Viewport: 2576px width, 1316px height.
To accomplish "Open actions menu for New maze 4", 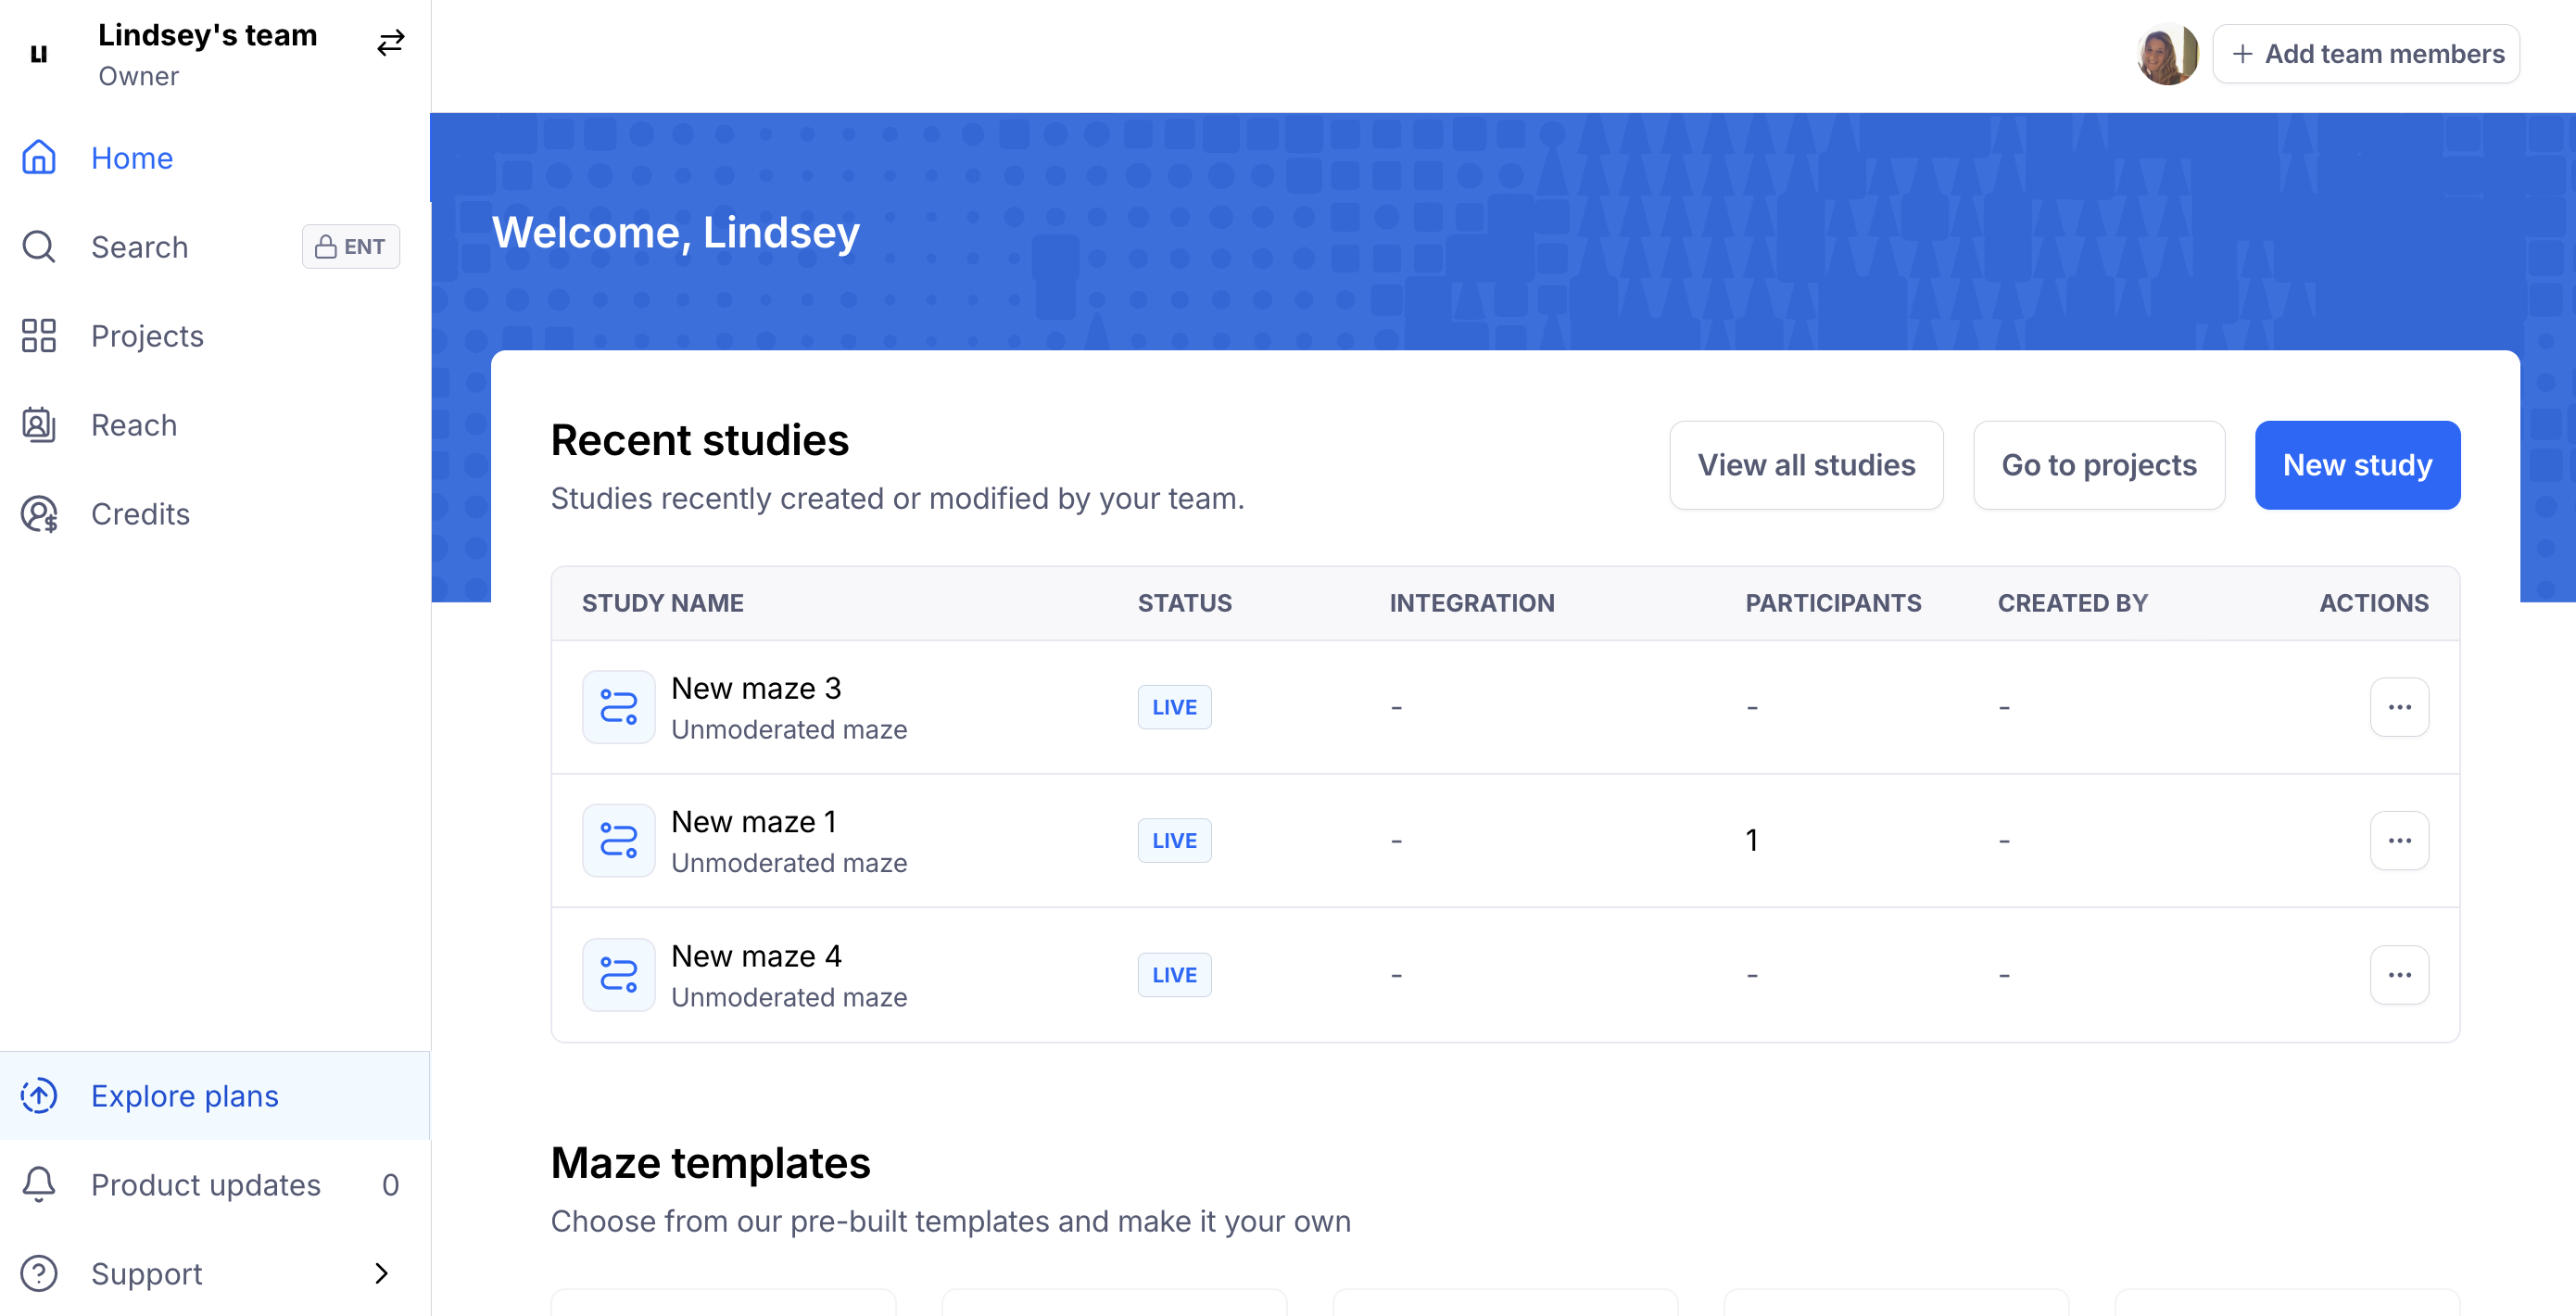I will pos(2398,975).
